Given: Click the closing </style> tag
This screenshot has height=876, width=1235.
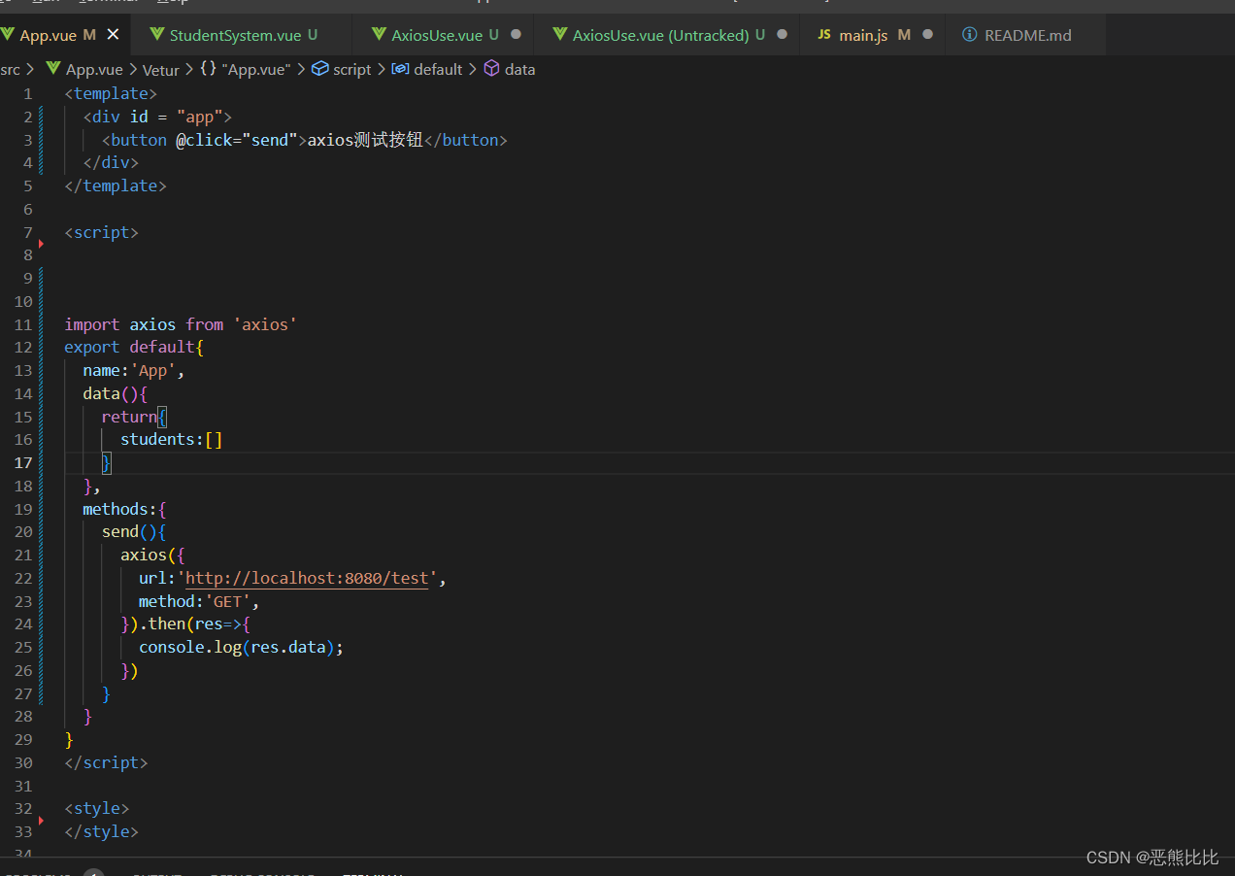Looking at the screenshot, I should (101, 831).
